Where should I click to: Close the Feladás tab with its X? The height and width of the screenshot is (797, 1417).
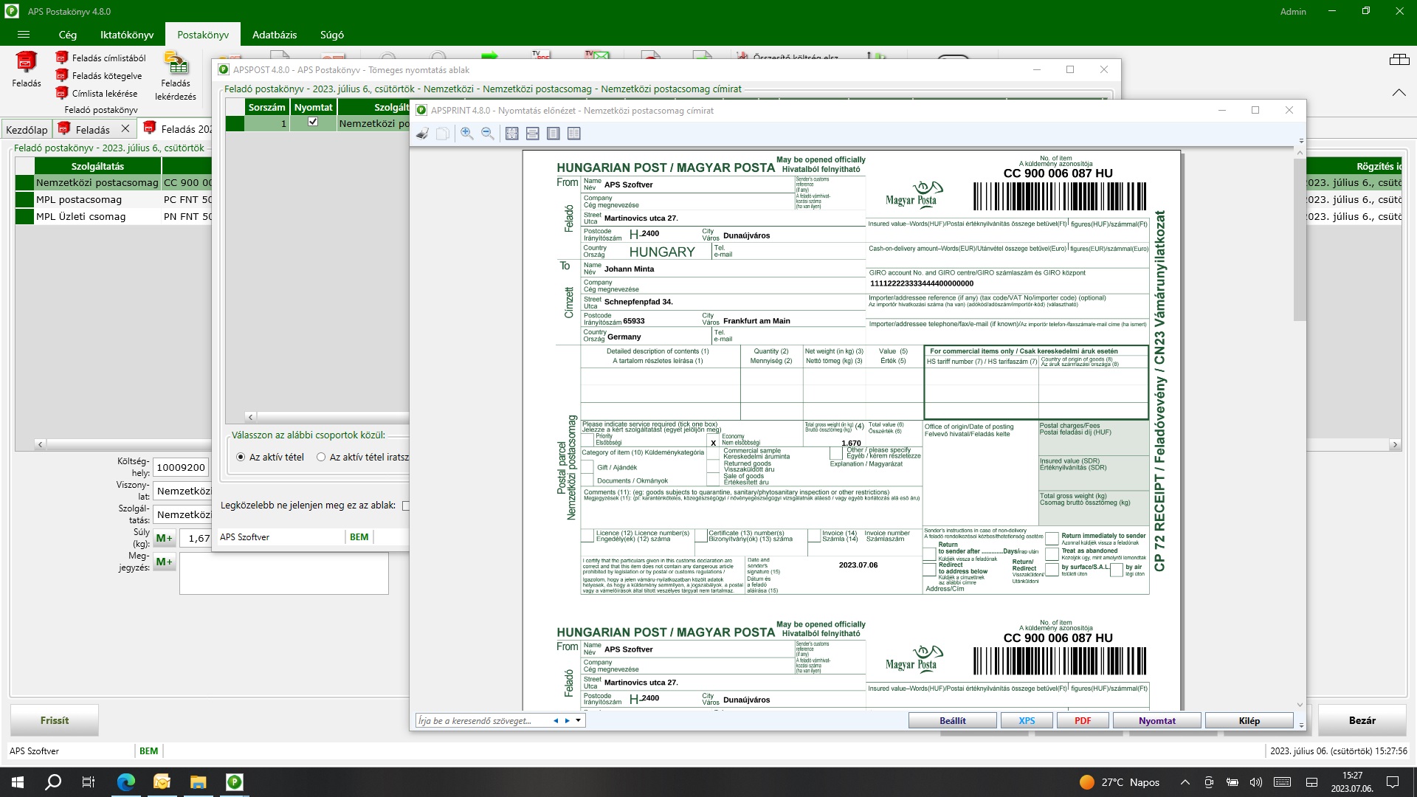coord(125,128)
